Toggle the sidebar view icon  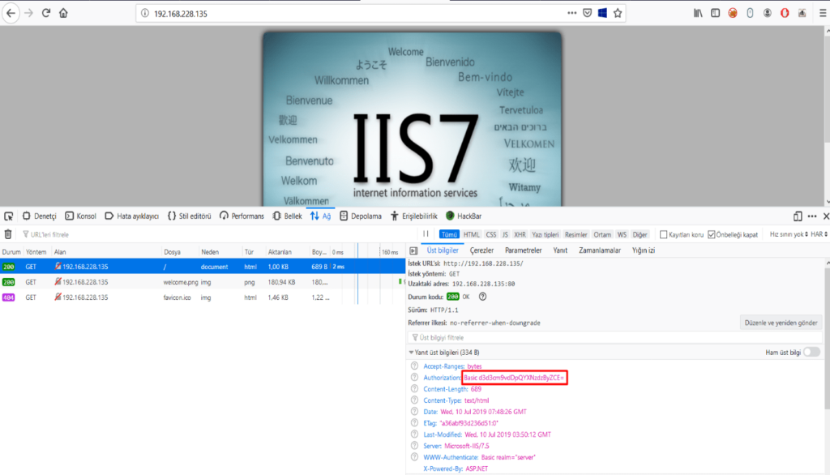coord(715,13)
